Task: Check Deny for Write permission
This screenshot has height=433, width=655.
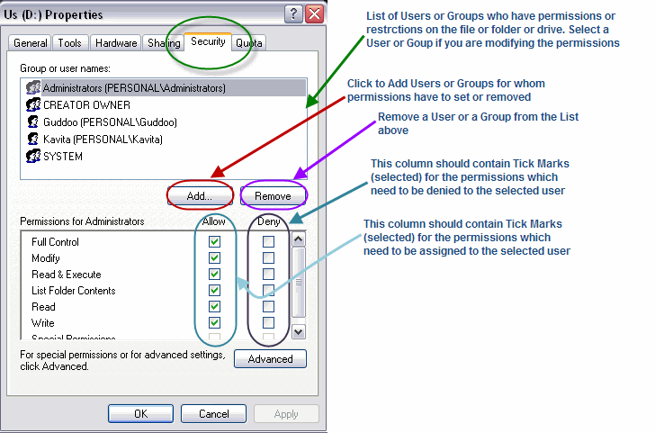Action: [269, 322]
